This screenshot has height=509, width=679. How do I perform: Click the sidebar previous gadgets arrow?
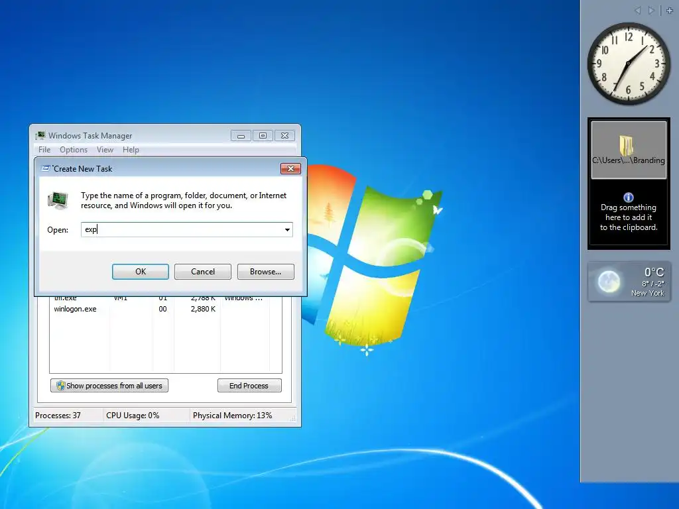pos(637,11)
